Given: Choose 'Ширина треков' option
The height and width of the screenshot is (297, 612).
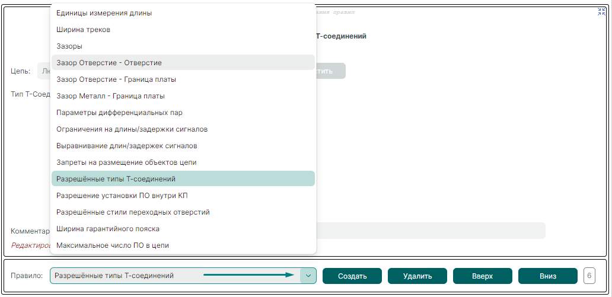Looking at the screenshot, I should [x=183, y=29].
